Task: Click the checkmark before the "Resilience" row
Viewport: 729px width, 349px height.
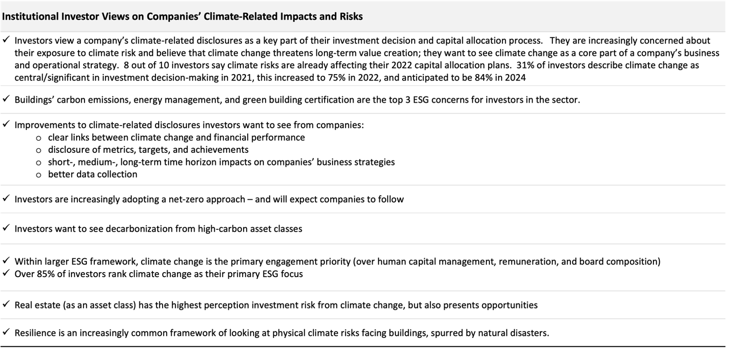Action: pyautogui.click(x=6, y=332)
